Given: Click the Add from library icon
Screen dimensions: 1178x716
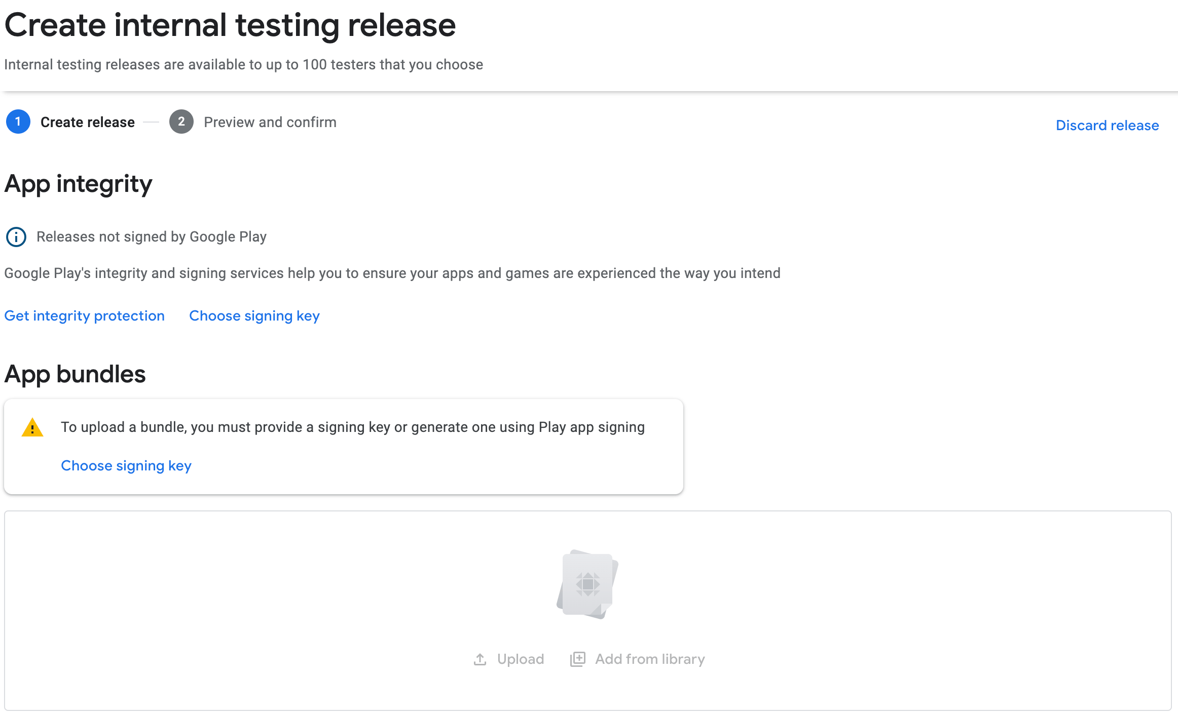Looking at the screenshot, I should pyautogui.click(x=578, y=659).
